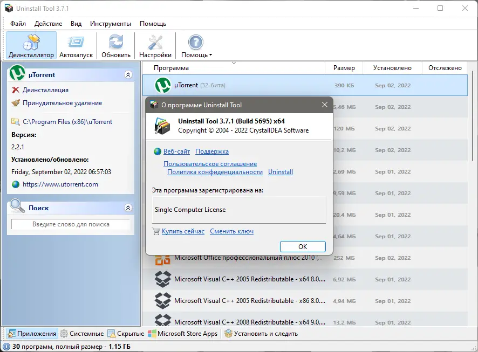
Task: Open the Инструменты menu
Action: (x=111, y=24)
